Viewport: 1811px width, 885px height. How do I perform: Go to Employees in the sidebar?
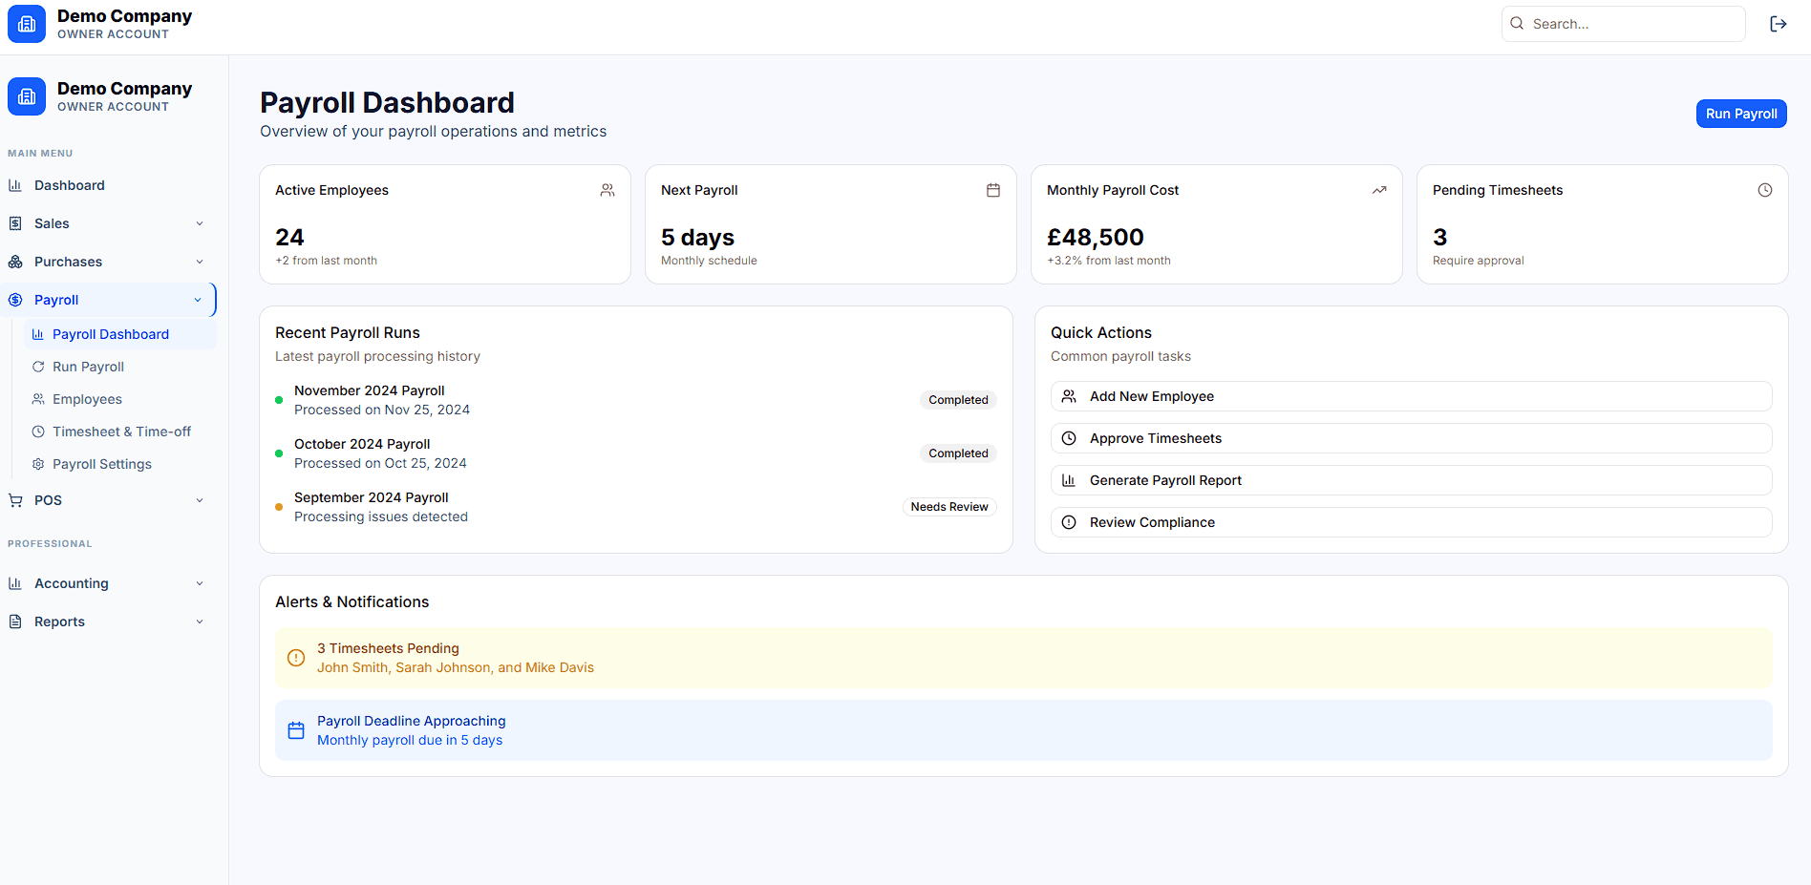(x=120, y=399)
